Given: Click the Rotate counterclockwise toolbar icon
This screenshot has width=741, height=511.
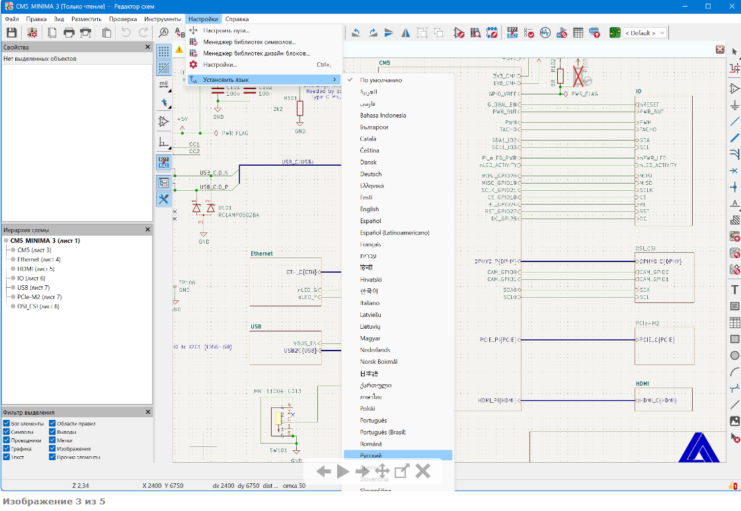Looking at the screenshot, I should (356, 32).
